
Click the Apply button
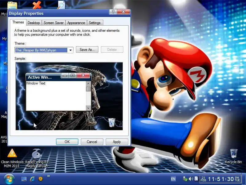pyautogui.click(x=117, y=142)
